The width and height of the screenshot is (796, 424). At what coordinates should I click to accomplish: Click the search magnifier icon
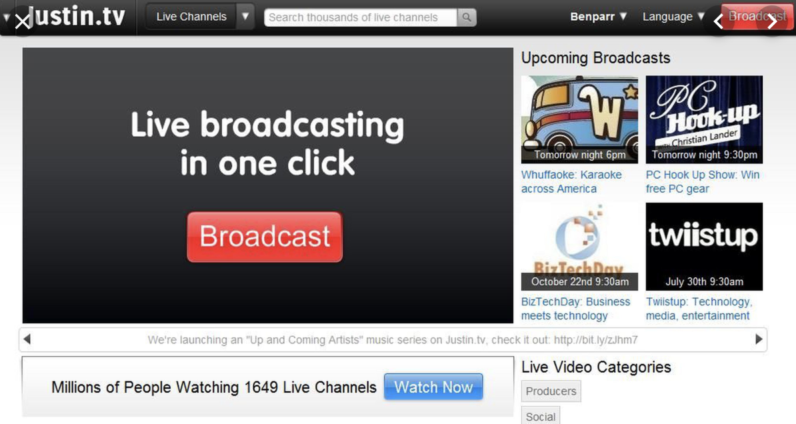click(x=467, y=17)
